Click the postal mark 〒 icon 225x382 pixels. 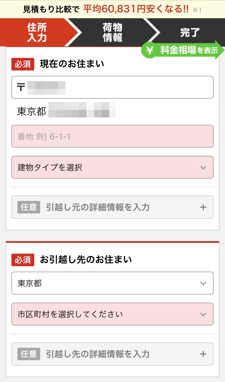(x=21, y=88)
